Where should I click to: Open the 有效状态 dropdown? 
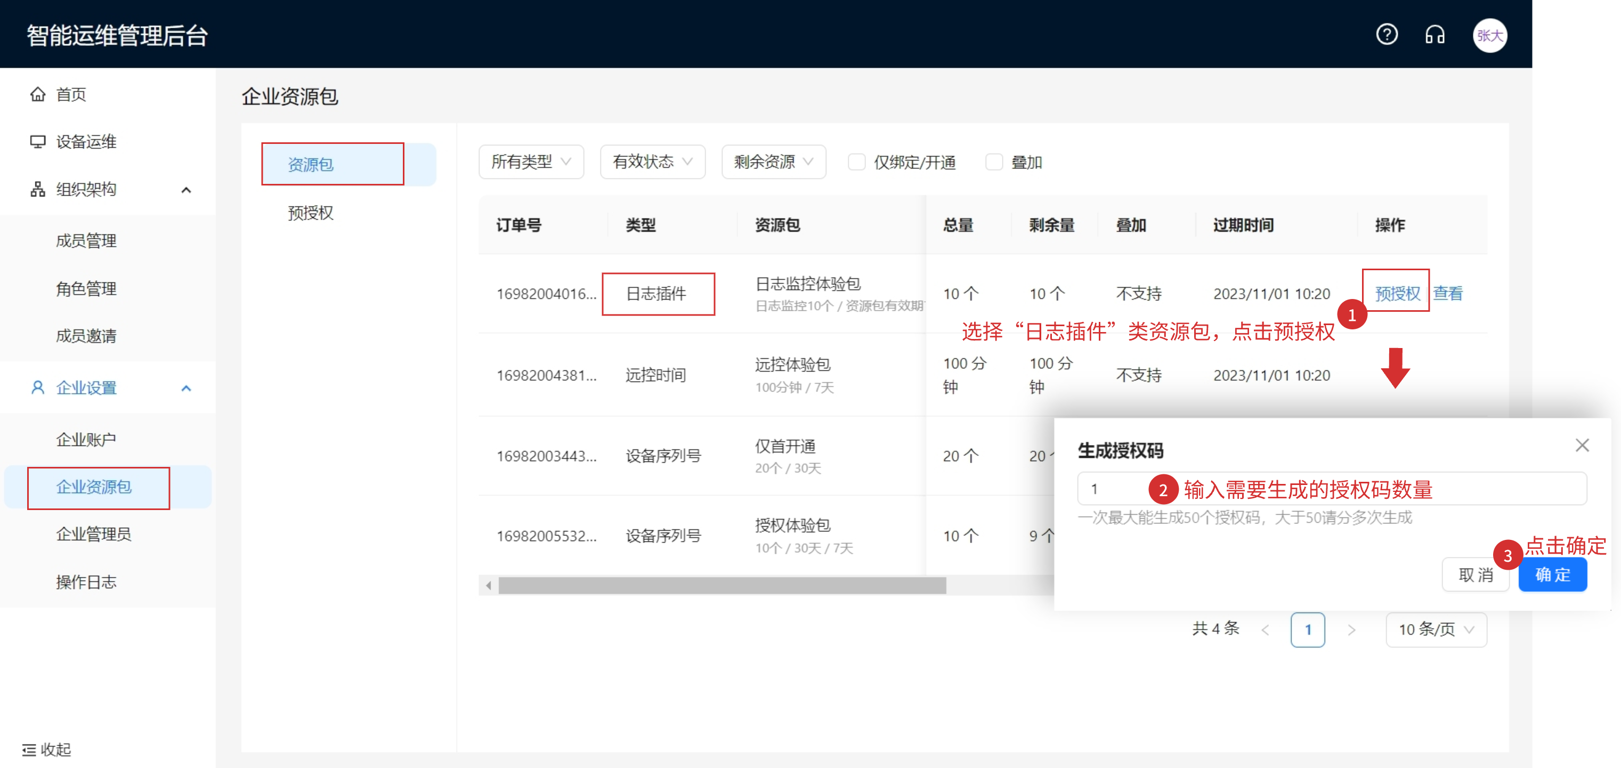coord(653,162)
